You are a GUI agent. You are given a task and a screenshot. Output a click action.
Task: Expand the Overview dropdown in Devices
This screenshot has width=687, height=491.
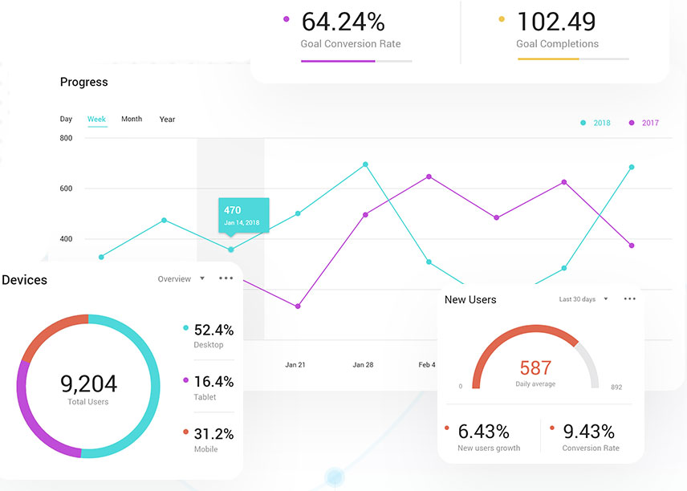(181, 279)
